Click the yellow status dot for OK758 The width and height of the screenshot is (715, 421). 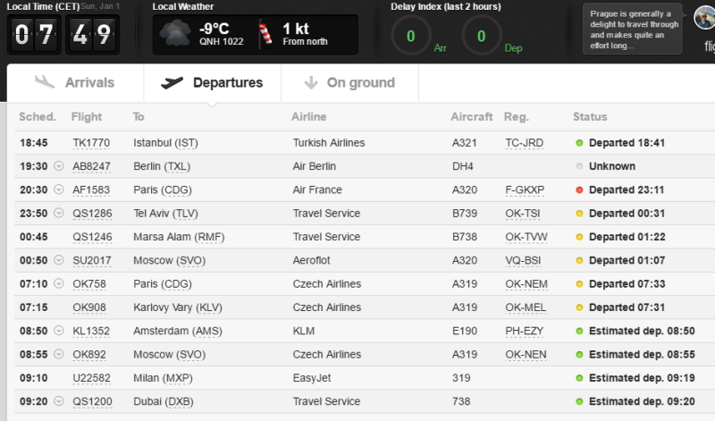click(579, 283)
